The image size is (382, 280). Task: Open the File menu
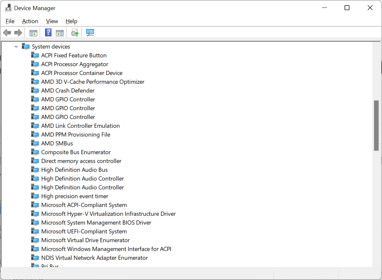click(10, 21)
